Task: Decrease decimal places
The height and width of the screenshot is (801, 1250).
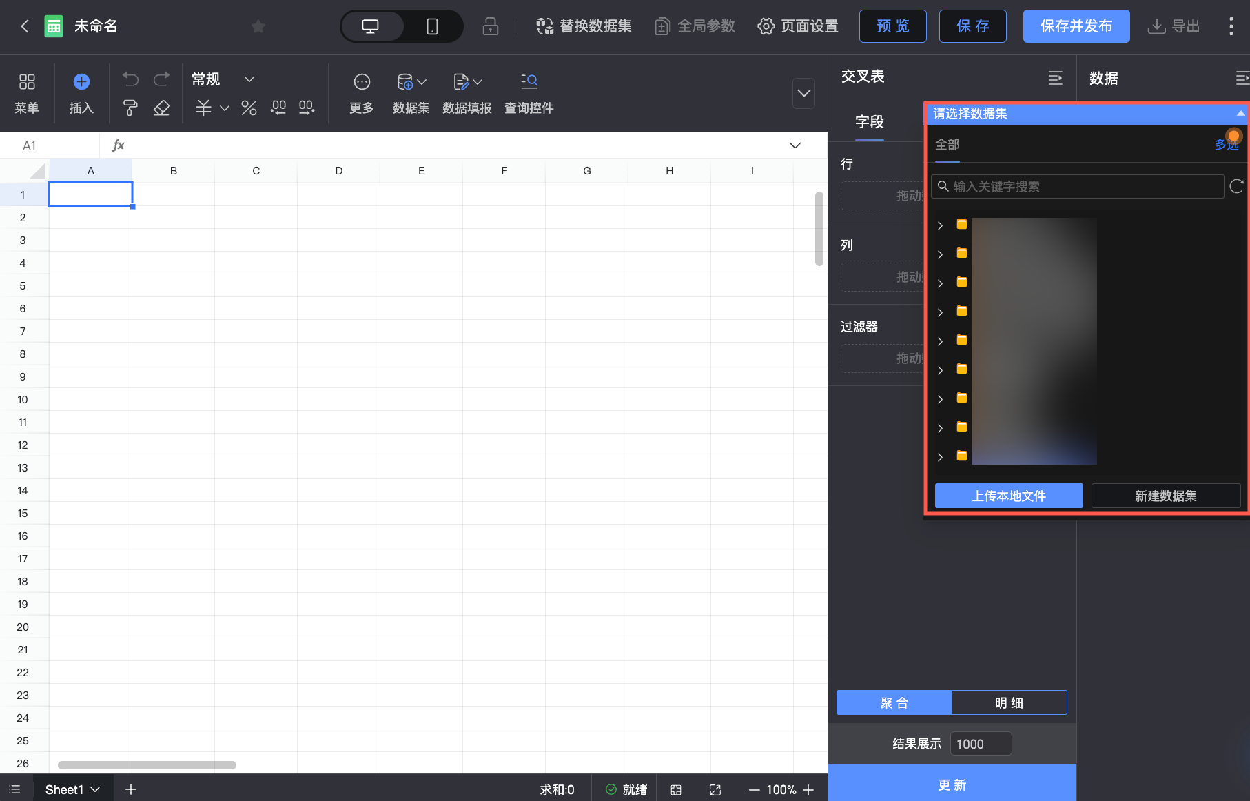Action: coord(278,108)
